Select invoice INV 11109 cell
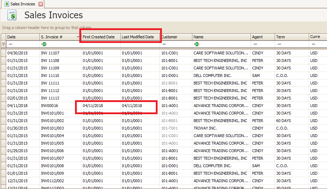This screenshot has width=327, height=189. (60, 68)
